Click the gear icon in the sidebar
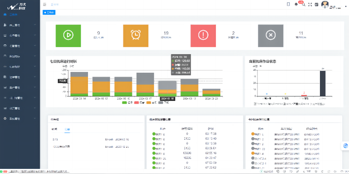The image size is (349, 174). tap(5, 119)
